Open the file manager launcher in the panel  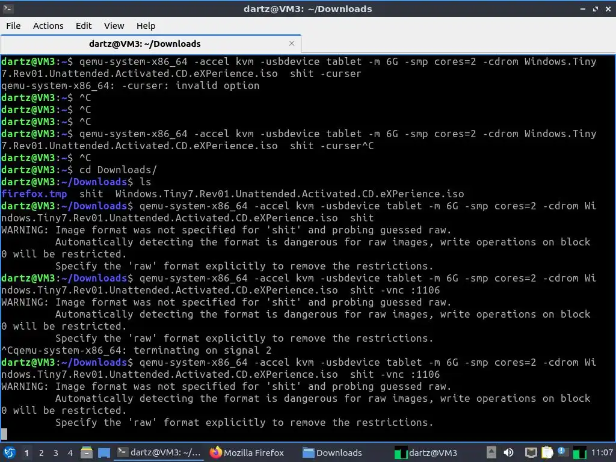click(87, 453)
